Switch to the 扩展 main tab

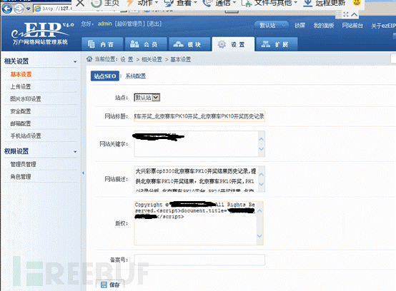pos(277,44)
